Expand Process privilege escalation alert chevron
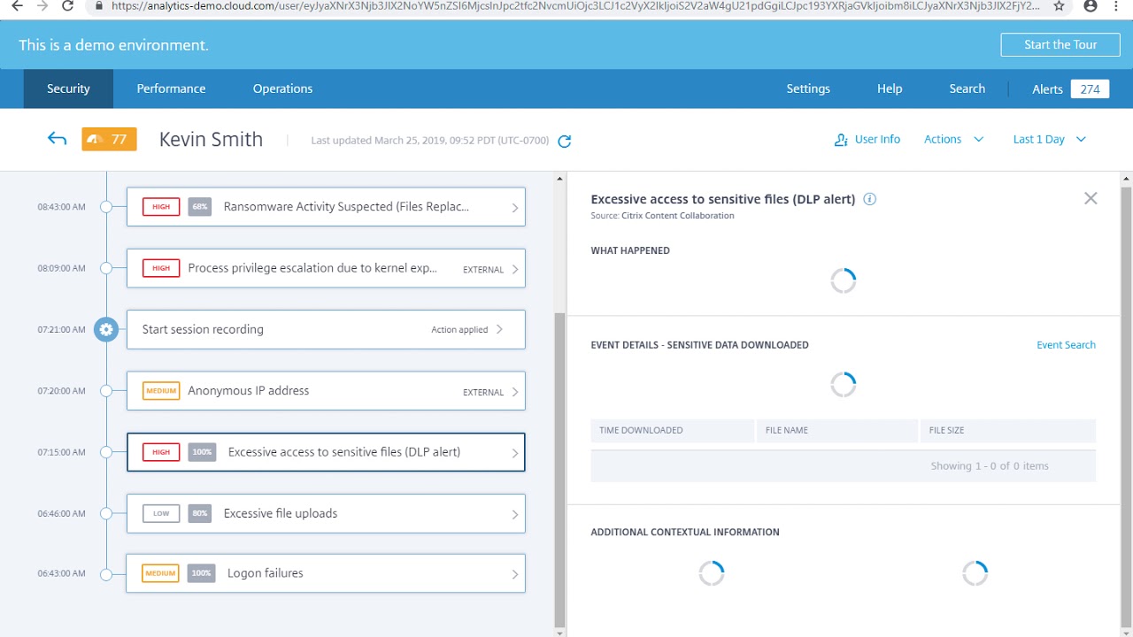Screen dimensions: 1133x637 tap(515, 269)
